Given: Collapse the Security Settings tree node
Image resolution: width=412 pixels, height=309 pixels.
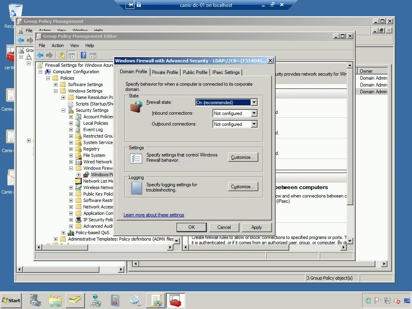Looking at the screenshot, I should [64, 110].
